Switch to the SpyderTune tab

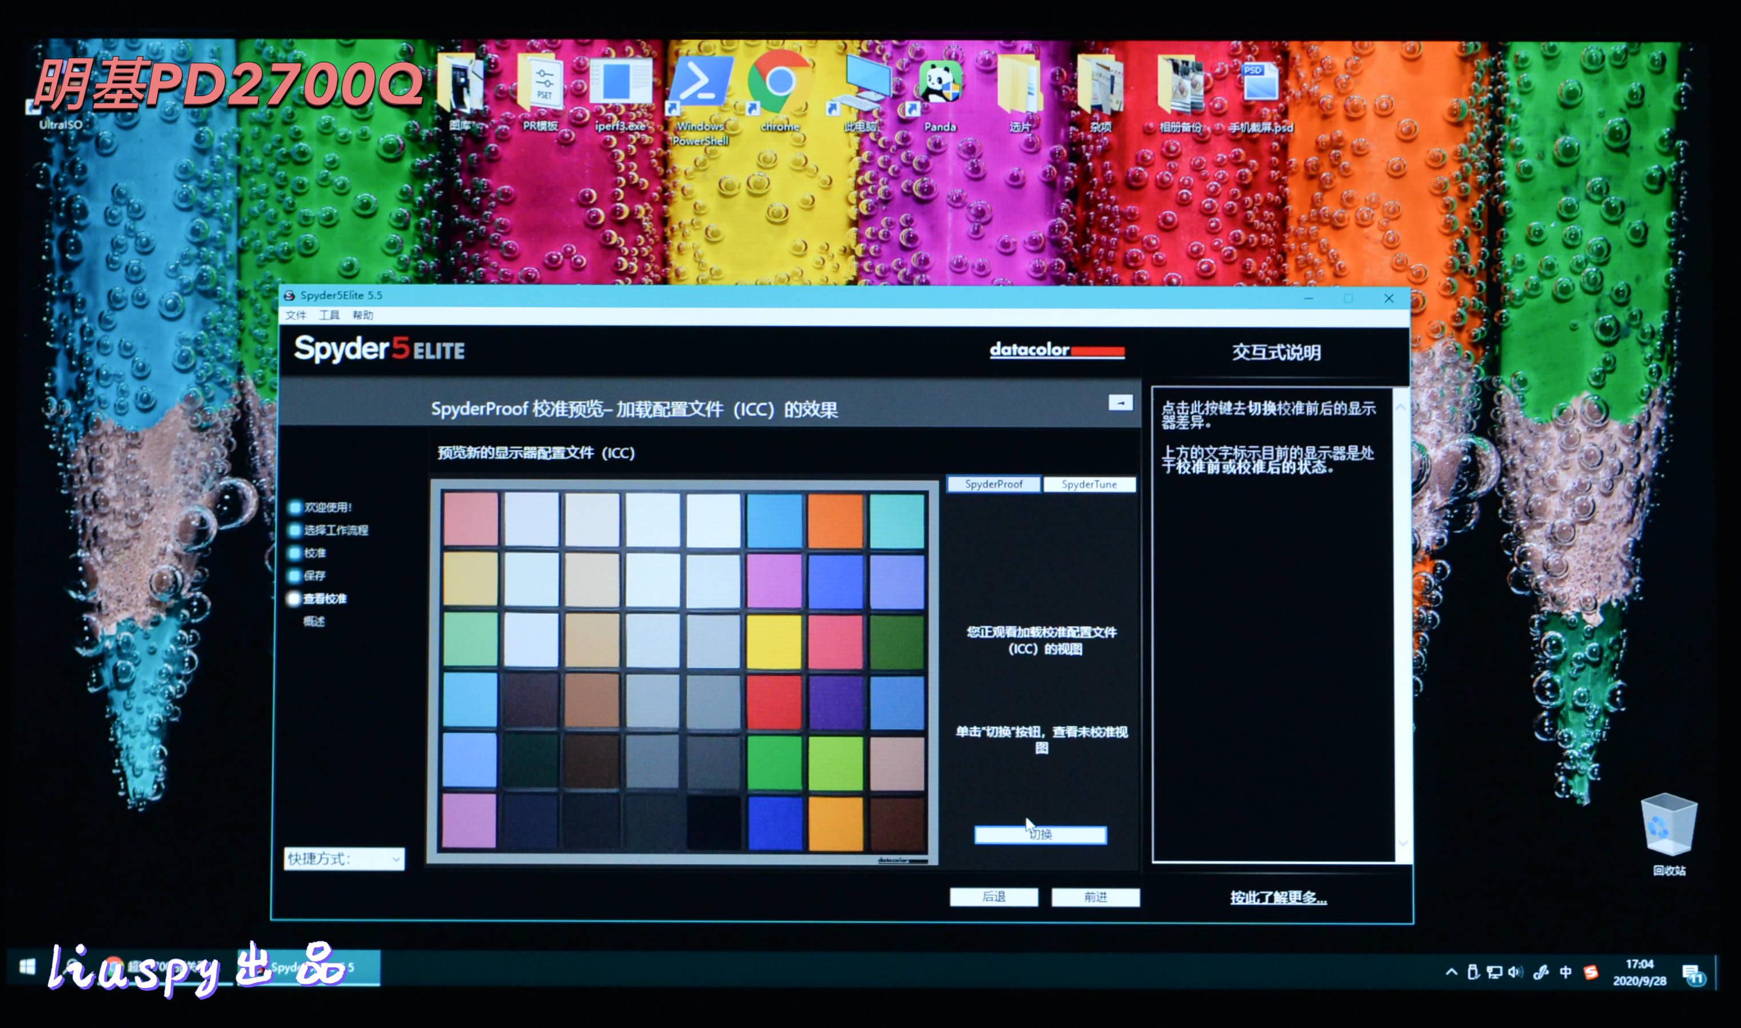point(1089,484)
